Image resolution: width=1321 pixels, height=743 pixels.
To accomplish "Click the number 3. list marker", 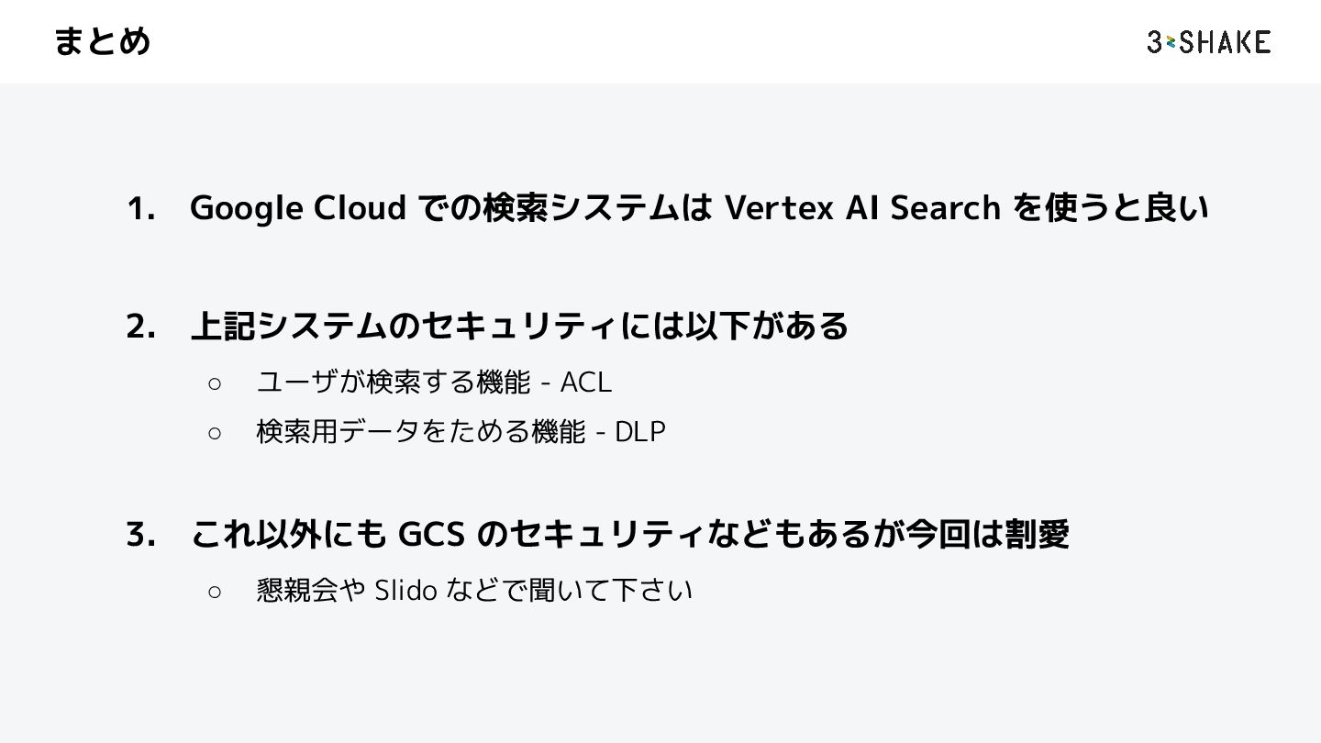I will click(x=140, y=534).
